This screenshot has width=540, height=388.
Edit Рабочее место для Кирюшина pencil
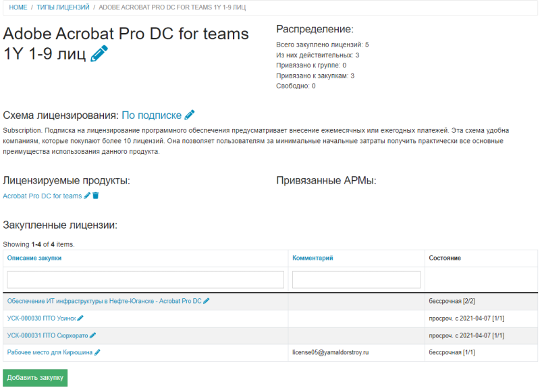[97, 352]
